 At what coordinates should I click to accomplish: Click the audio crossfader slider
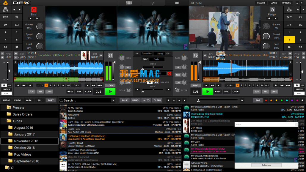tap(153, 90)
